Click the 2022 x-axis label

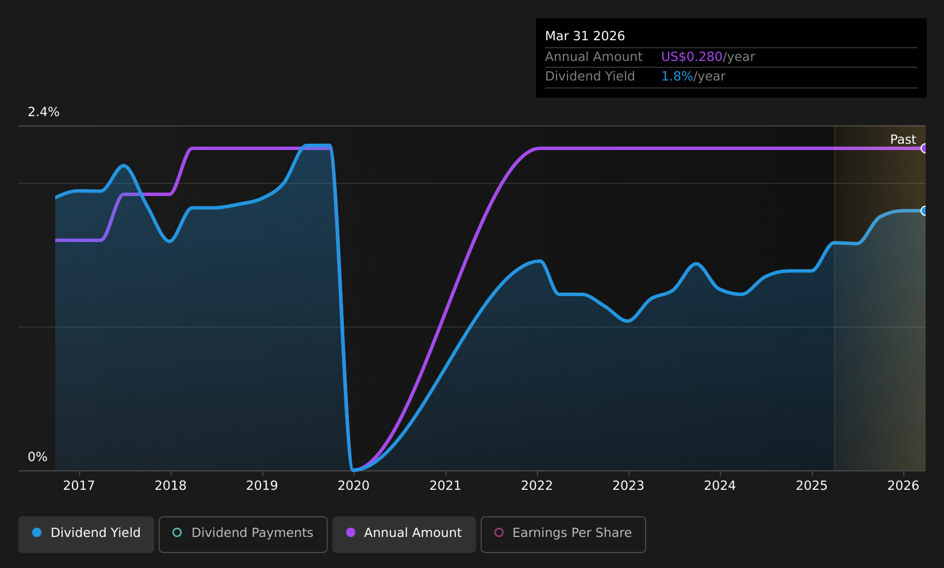(x=537, y=486)
